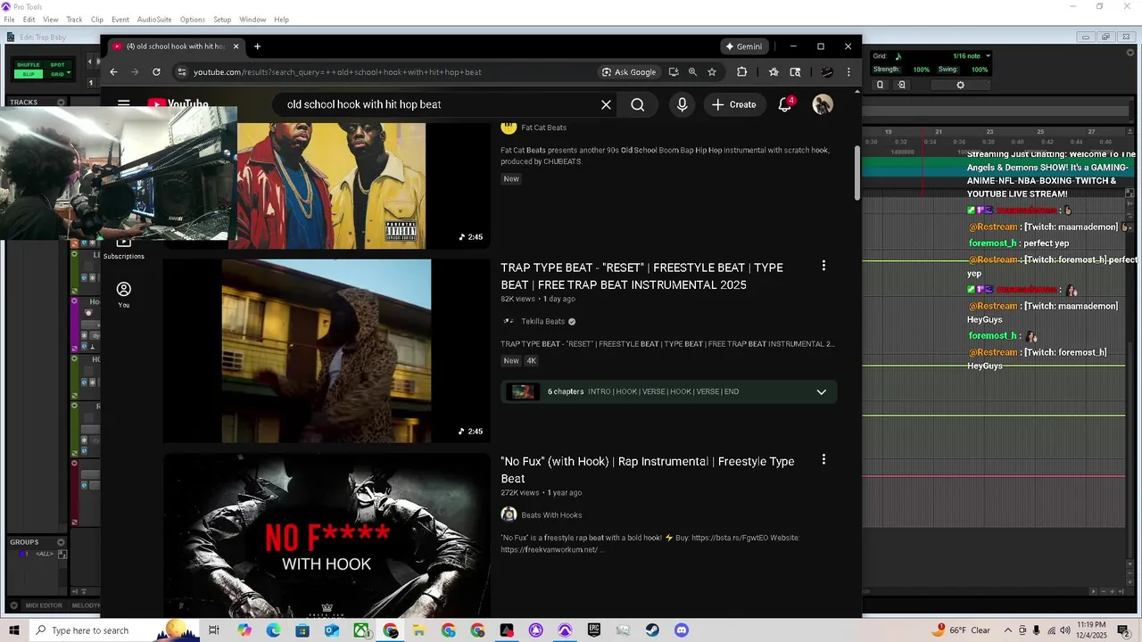Go back in Chrome browser
The image size is (1142, 642).
(x=113, y=72)
